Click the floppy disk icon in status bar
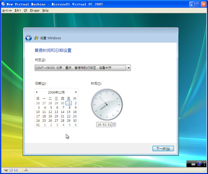208x174 pixels. (16, 170)
